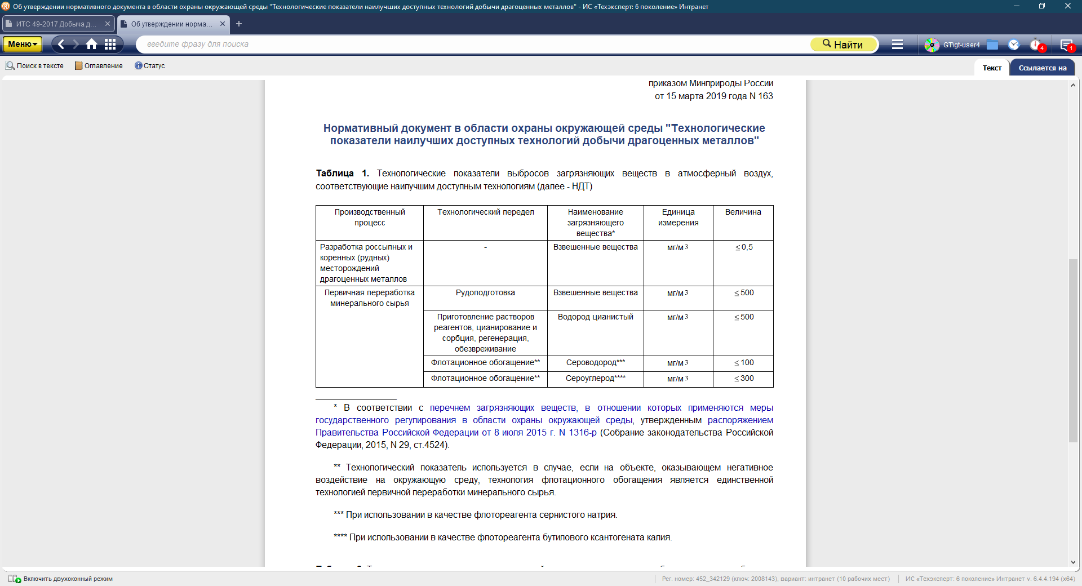This screenshot has height=586, width=1082.
Task: Show document Статус information
Action: (x=150, y=66)
